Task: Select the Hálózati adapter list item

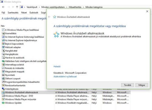Action: coord(13,47)
